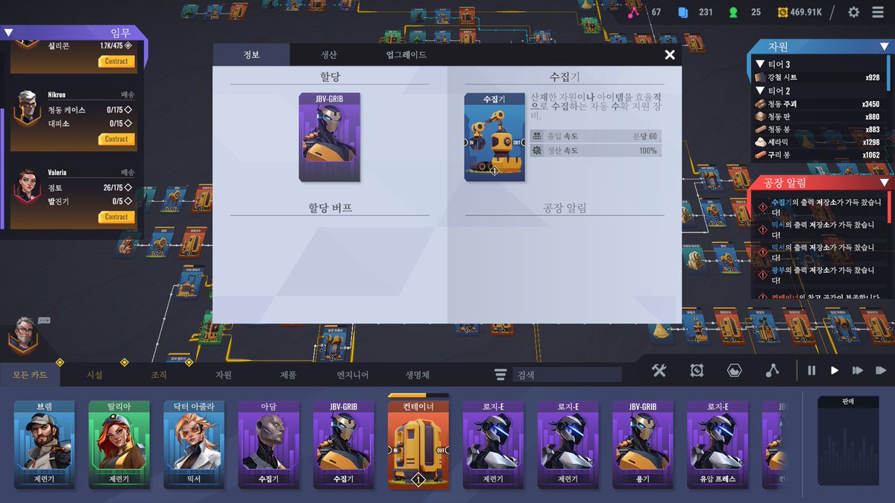Image resolution: width=895 pixels, height=503 pixels.
Task: Click Nikron's portrait in missions
Action: pyautogui.click(x=27, y=108)
